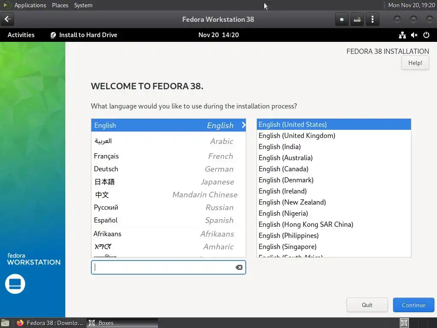This screenshot has height=328, width=437.
Task: Open the Boxes keyboard shortcuts icon
Action: [x=357, y=19]
